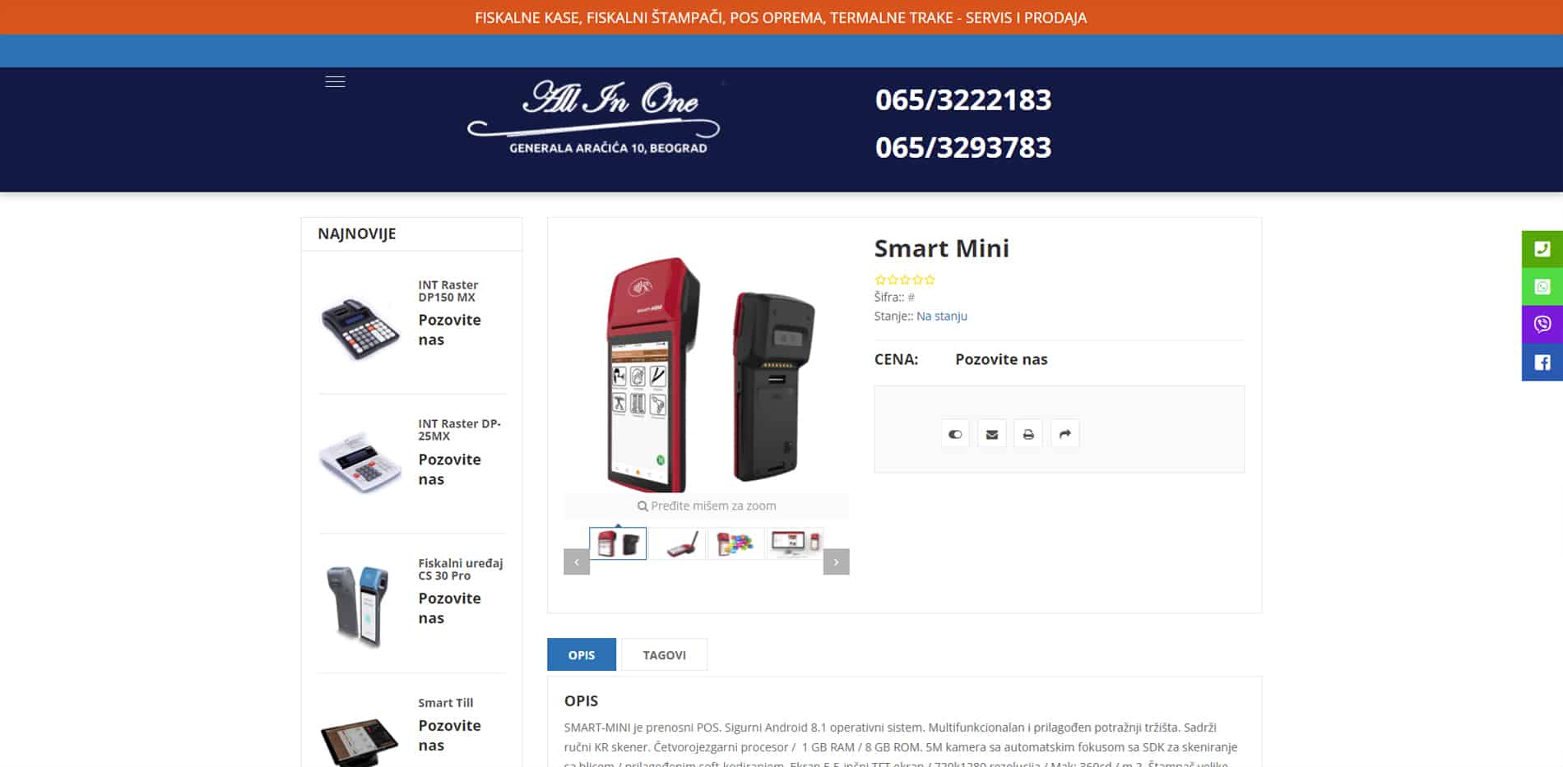Click the email envelope icon
This screenshot has height=767, width=1563.
tap(992, 434)
